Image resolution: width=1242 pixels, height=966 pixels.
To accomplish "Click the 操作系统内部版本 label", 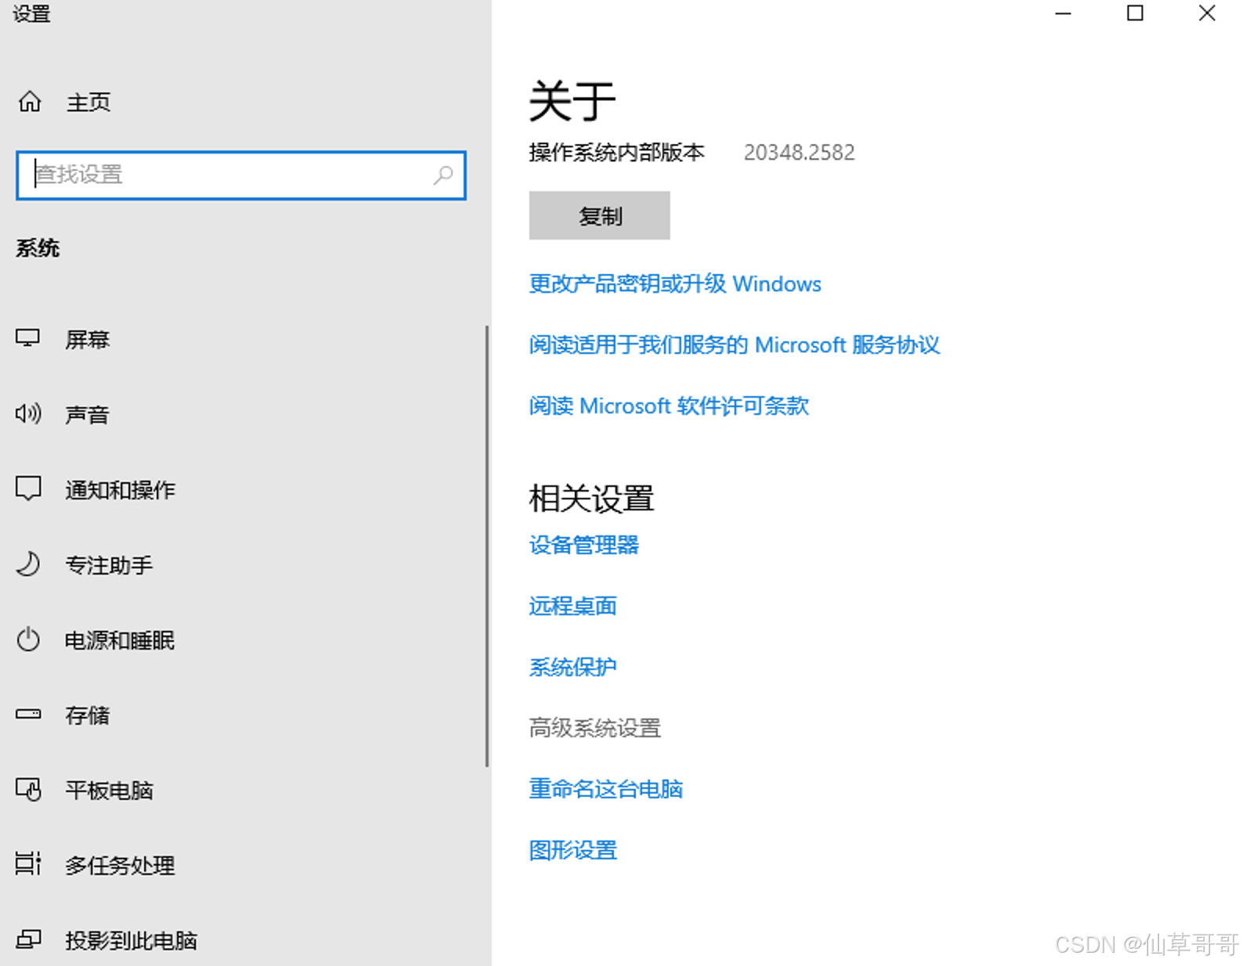I will coord(617,152).
